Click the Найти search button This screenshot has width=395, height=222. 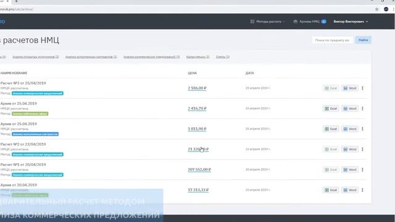tap(363, 40)
